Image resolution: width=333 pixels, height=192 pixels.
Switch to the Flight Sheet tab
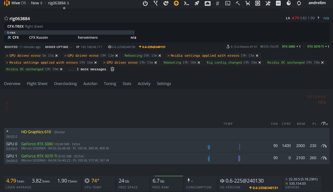point(37,84)
